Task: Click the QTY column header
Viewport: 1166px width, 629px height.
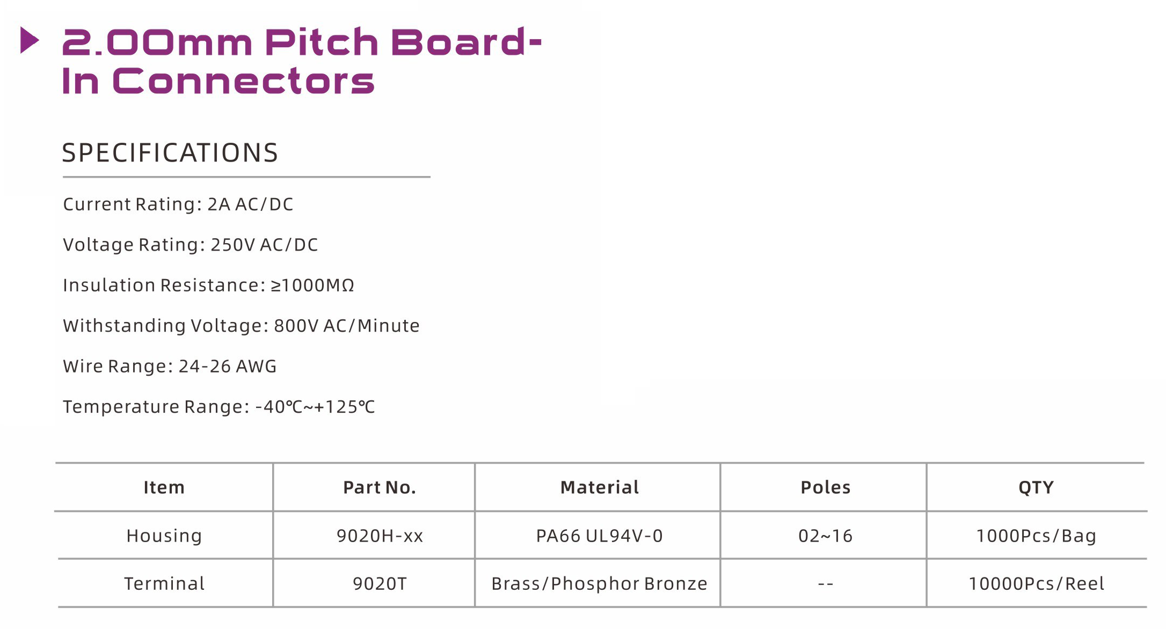Action: [1036, 487]
